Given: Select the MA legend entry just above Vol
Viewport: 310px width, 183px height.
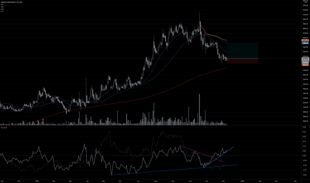Looking at the screenshot, I should (x=2, y=9).
